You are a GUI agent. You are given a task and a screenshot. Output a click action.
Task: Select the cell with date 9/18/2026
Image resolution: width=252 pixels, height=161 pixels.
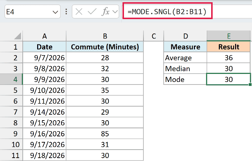[45, 155]
